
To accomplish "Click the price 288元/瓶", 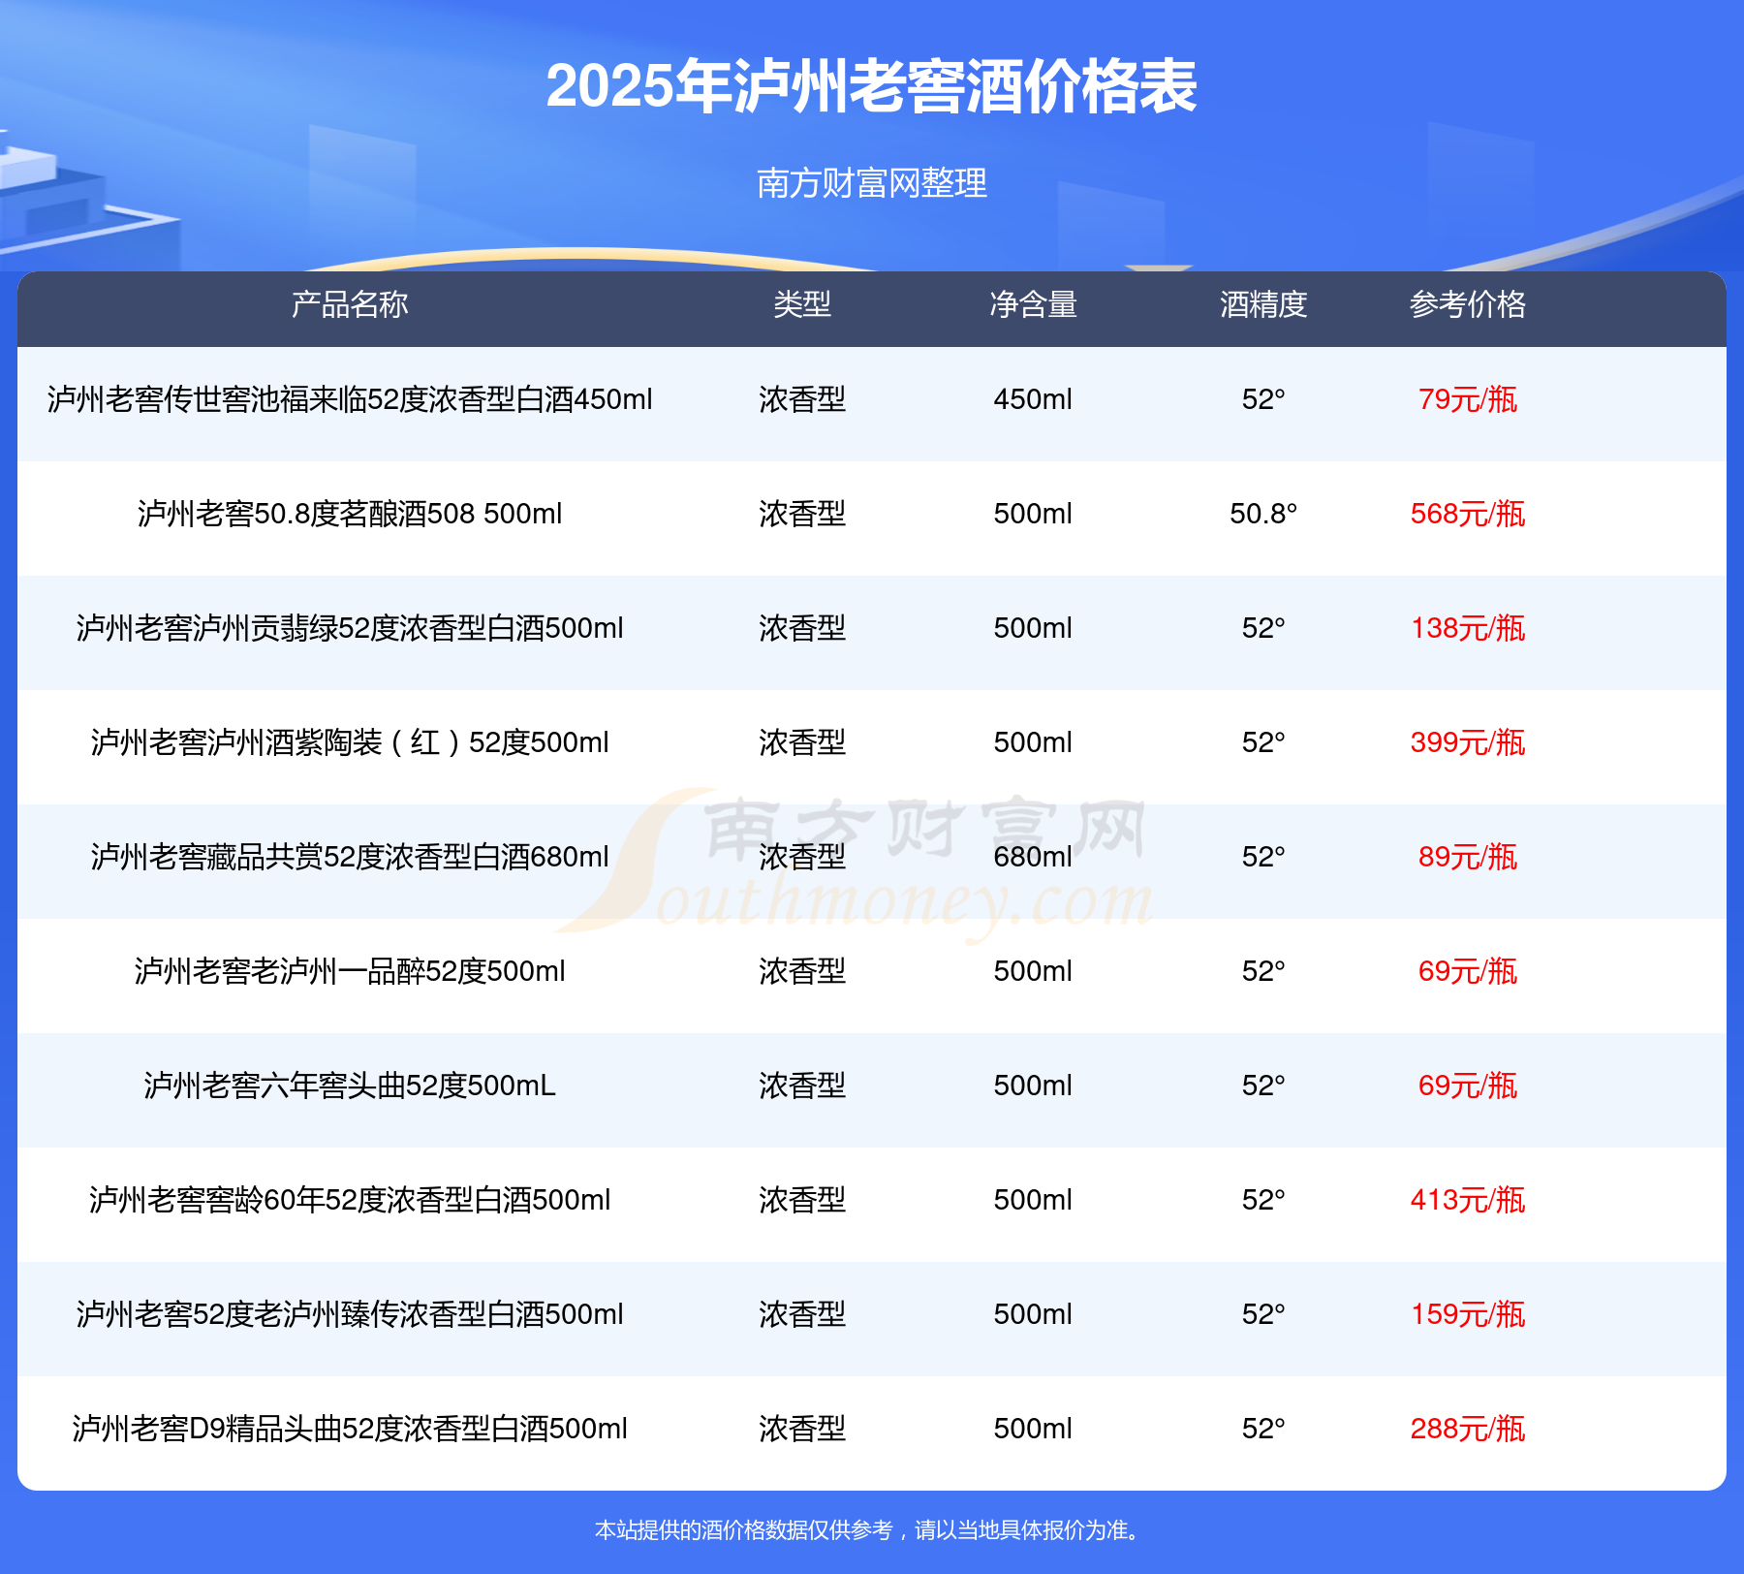I will pyautogui.click(x=1468, y=1429).
